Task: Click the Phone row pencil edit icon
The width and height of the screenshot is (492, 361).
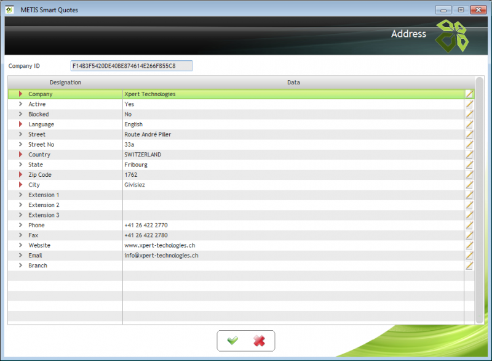Action: (469, 225)
